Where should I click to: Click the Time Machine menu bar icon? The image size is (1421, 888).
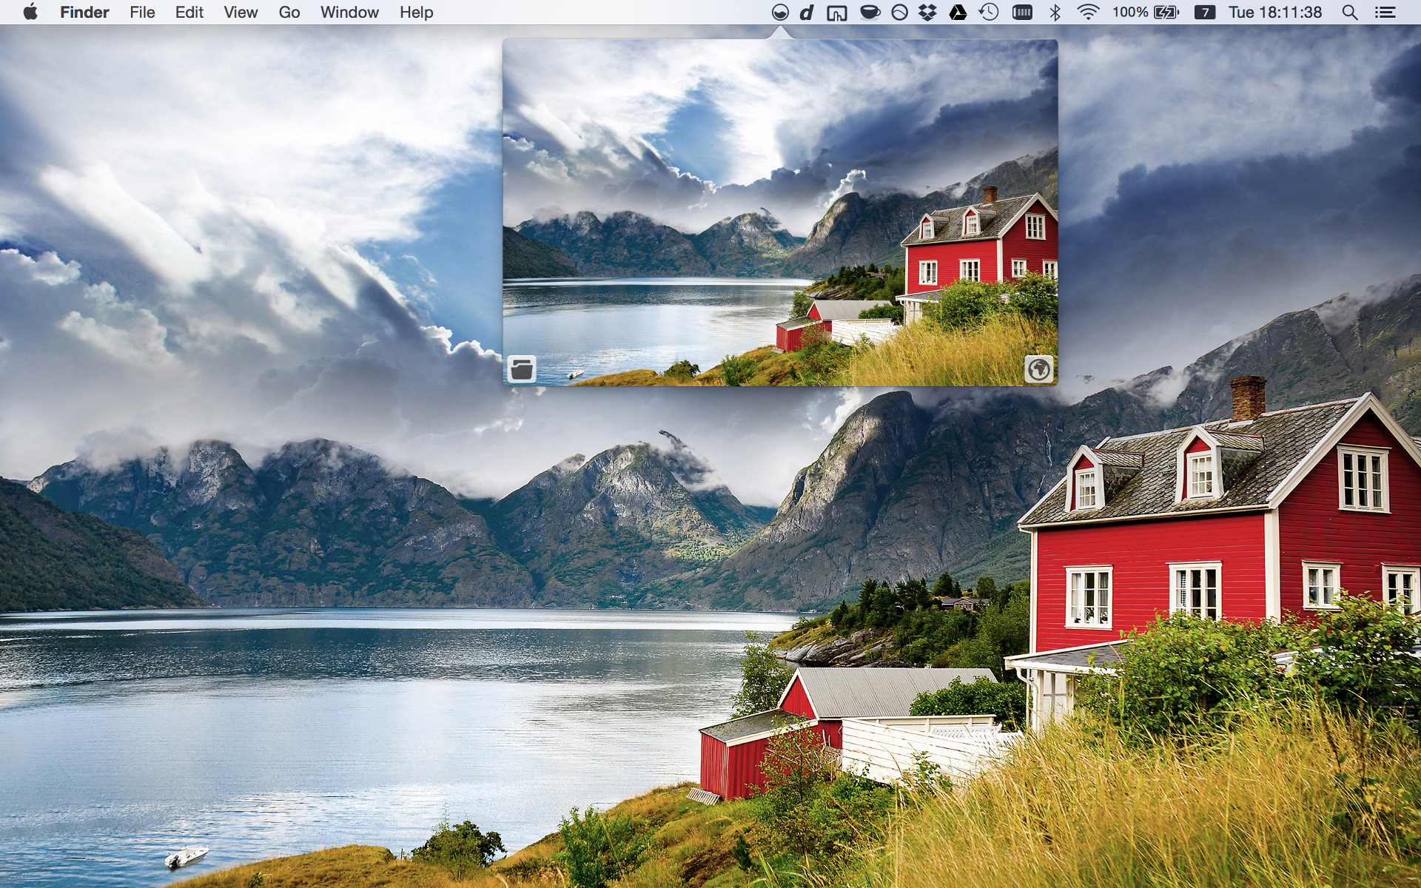point(989,13)
